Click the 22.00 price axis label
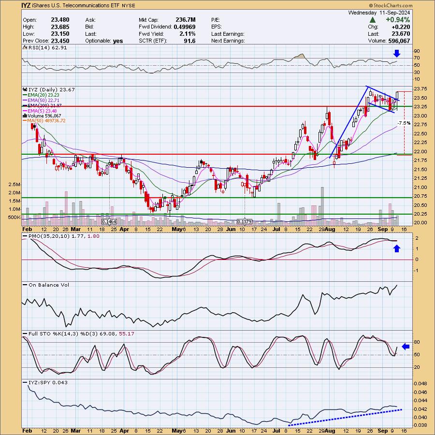 [421, 152]
